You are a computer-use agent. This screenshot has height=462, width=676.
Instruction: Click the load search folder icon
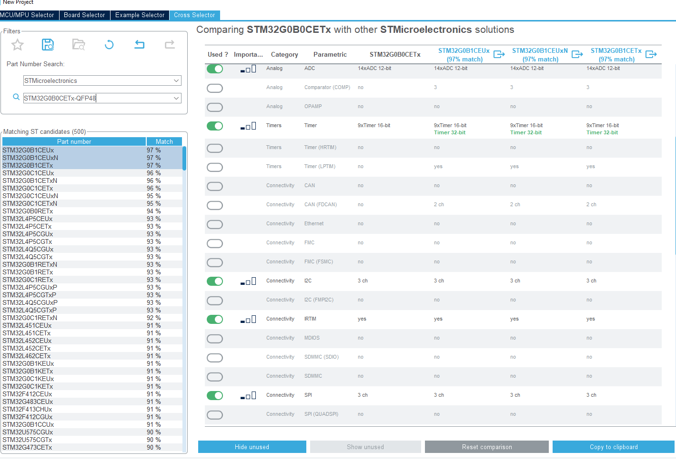tap(79, 45)
